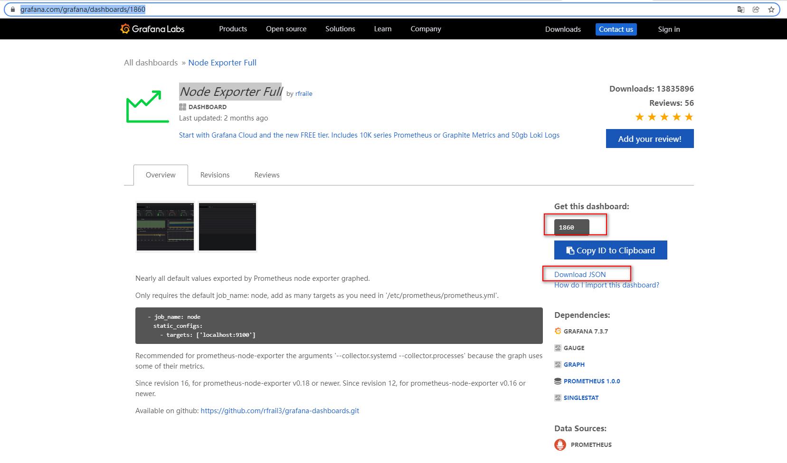This screenshot has height=463, width=787.
Task: Click the Reviews: 56 count
Action: (672, 103)
